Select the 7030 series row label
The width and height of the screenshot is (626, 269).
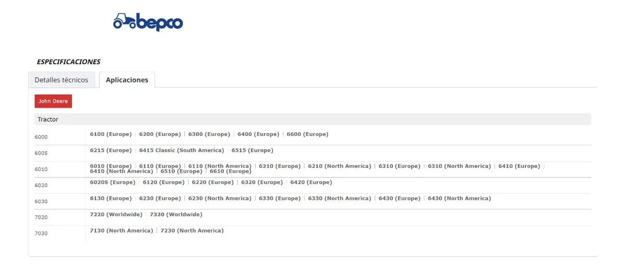pyautogui.click(x=41, y=234)
